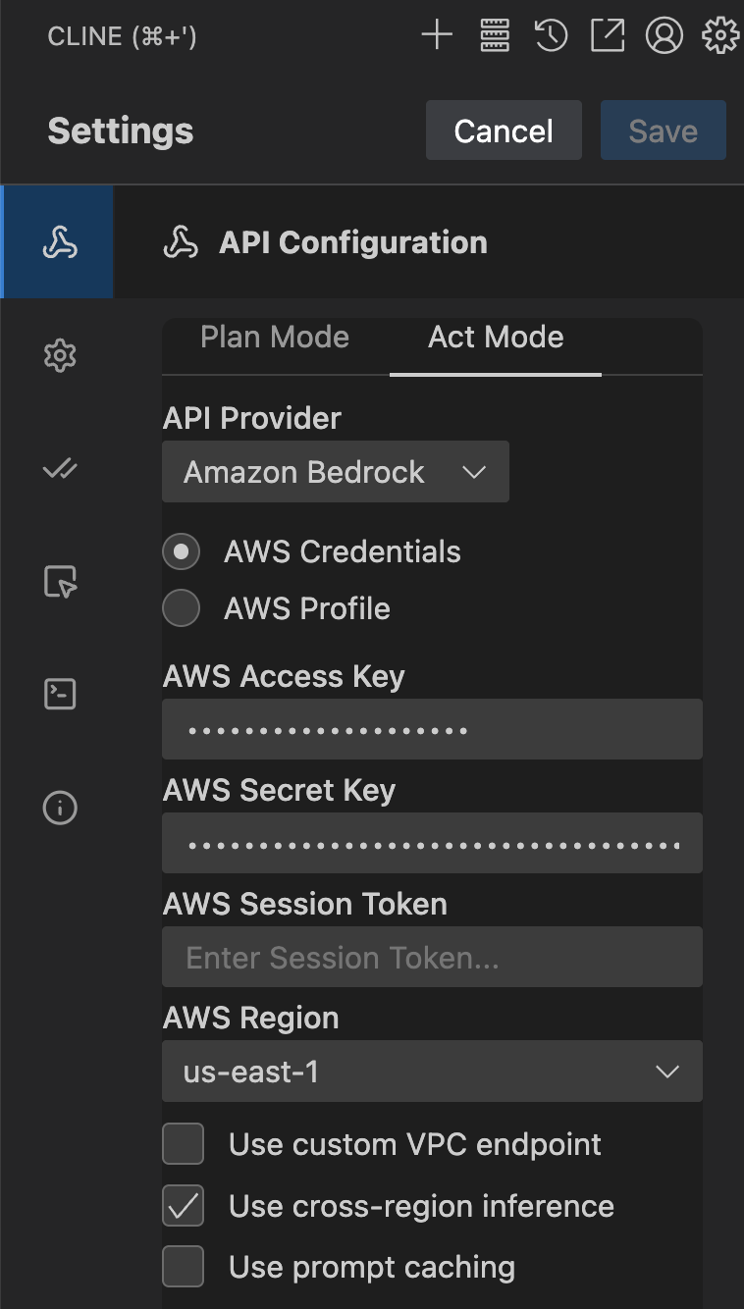
Task: Open the API Provider dropdown
Action: pos(335,472)
